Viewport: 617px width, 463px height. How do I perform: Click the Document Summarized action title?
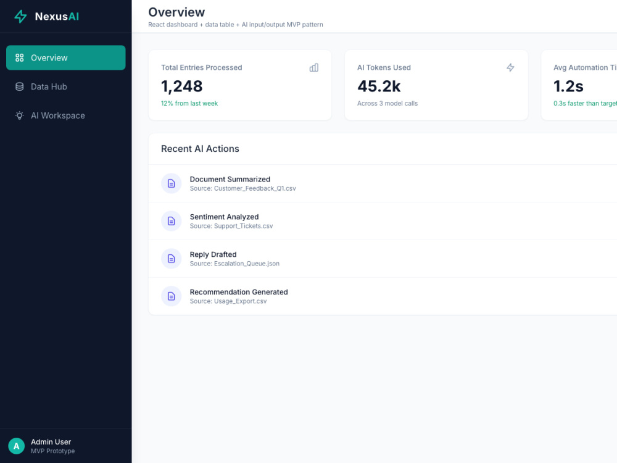(230, 179)
